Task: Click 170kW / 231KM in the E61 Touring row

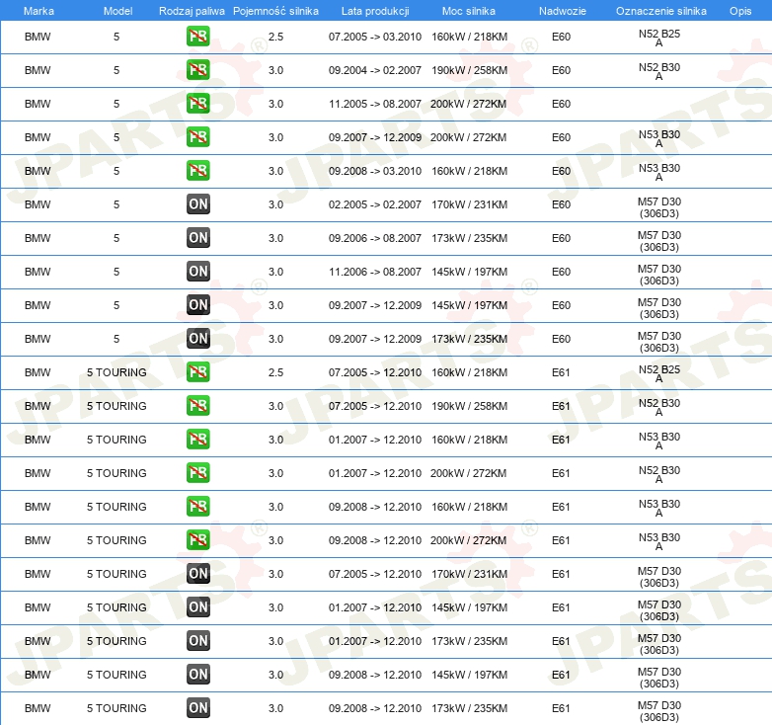Action: click(x=469, y=574)
